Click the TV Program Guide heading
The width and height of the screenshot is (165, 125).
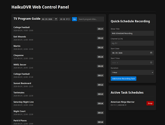click(x=27, y=18)
